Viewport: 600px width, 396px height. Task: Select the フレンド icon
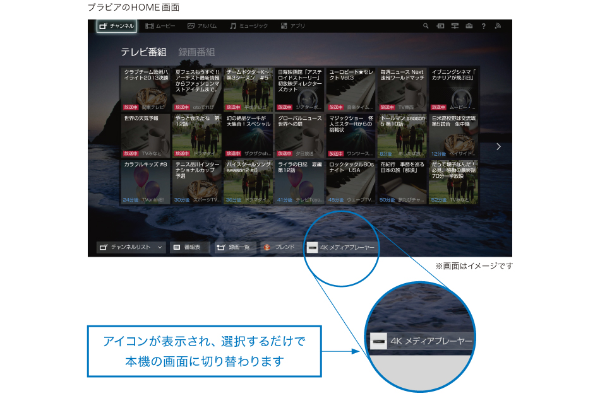(279, 248)
